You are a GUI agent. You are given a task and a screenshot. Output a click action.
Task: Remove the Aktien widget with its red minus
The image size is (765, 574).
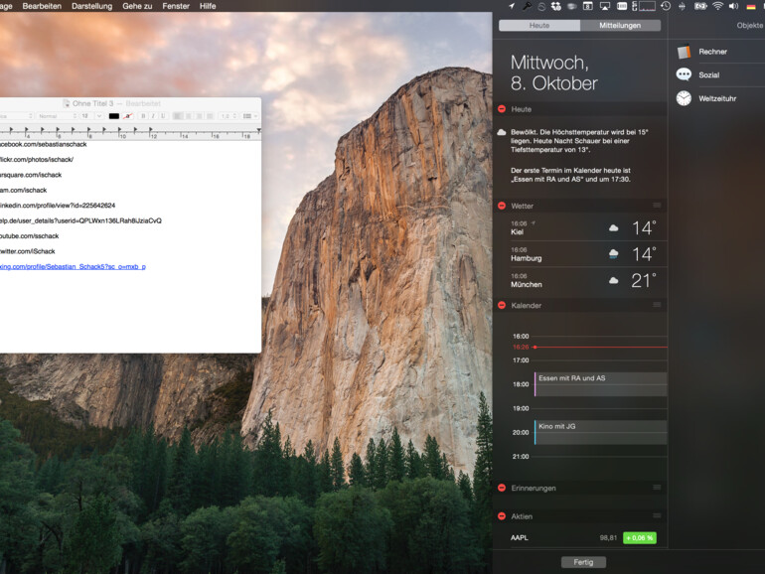pos(502,515)
